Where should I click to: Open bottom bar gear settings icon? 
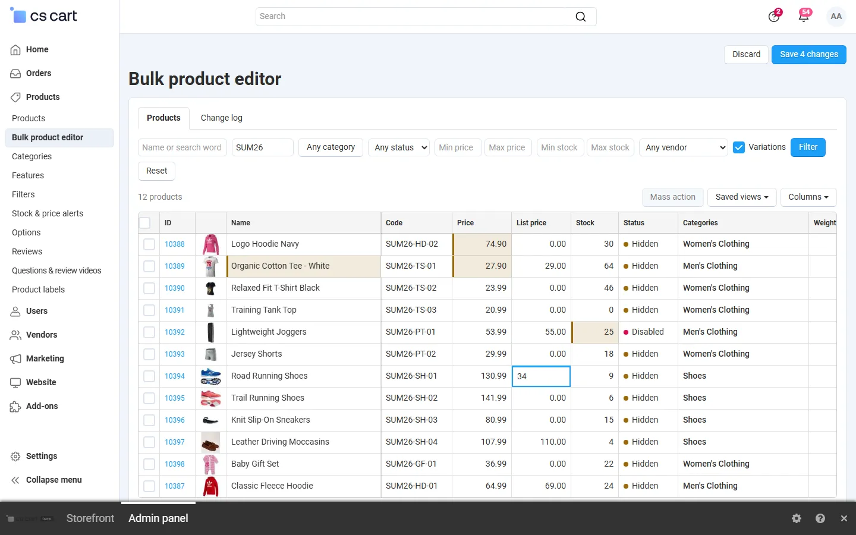click(797, 518)
